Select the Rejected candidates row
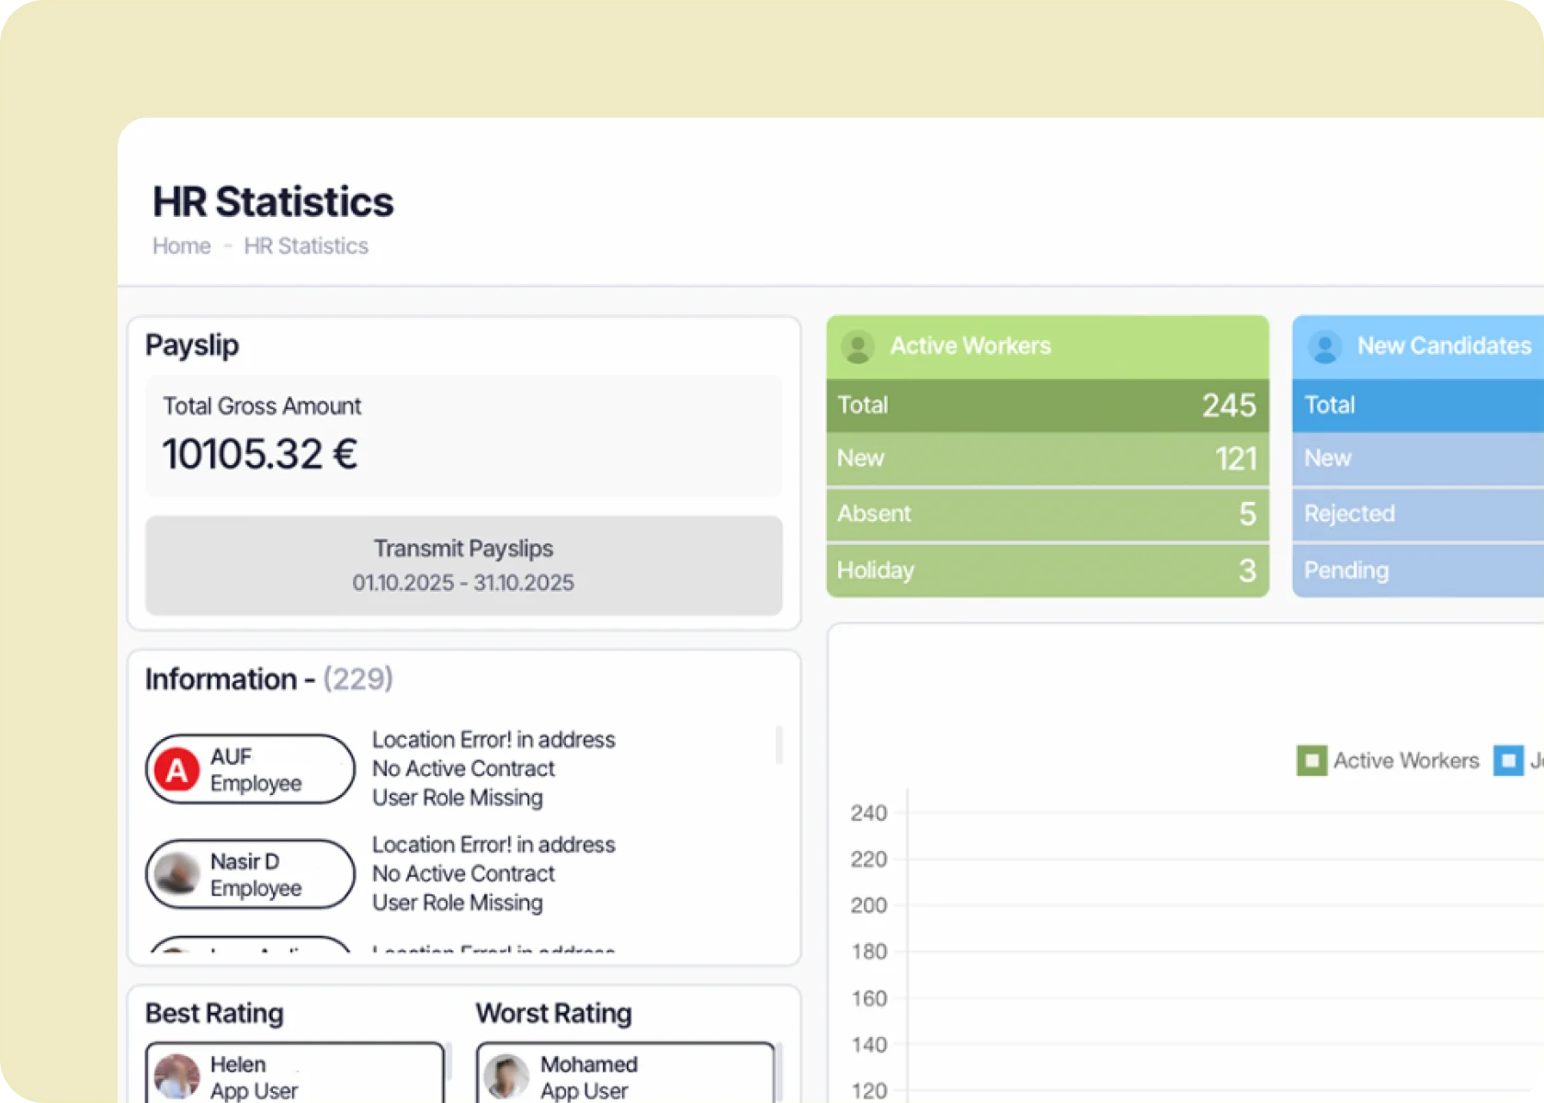Image resolution: width=1544 pixels, height=1103 pixels. (1418, 514)
